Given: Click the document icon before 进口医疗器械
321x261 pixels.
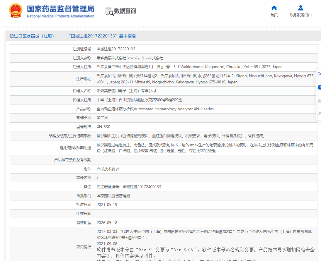Looking at the screenshot, I should coord(12,36).
